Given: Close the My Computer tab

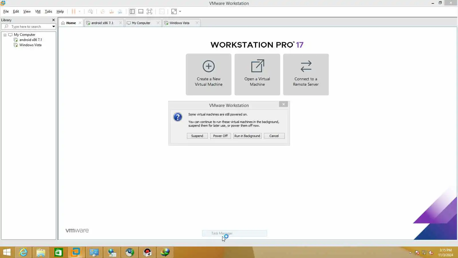Looking at the screenshot, I should click(x=158, y=23).
